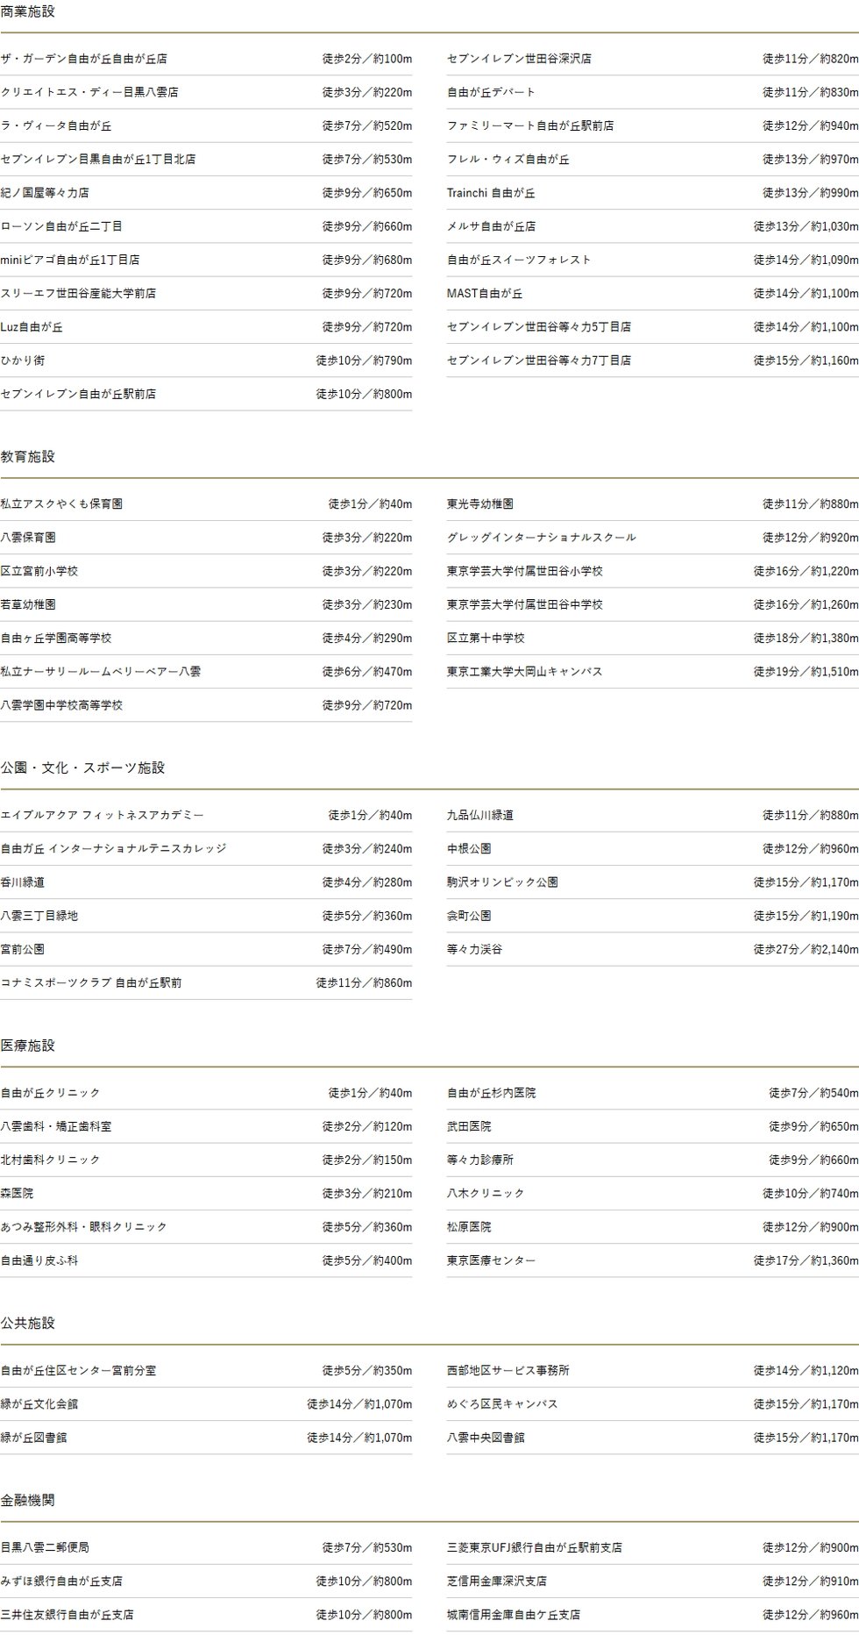Click スリーエフ世田谷産能大学前店 row
This screenshot has width=859, height=1642.
pos(206,293)
